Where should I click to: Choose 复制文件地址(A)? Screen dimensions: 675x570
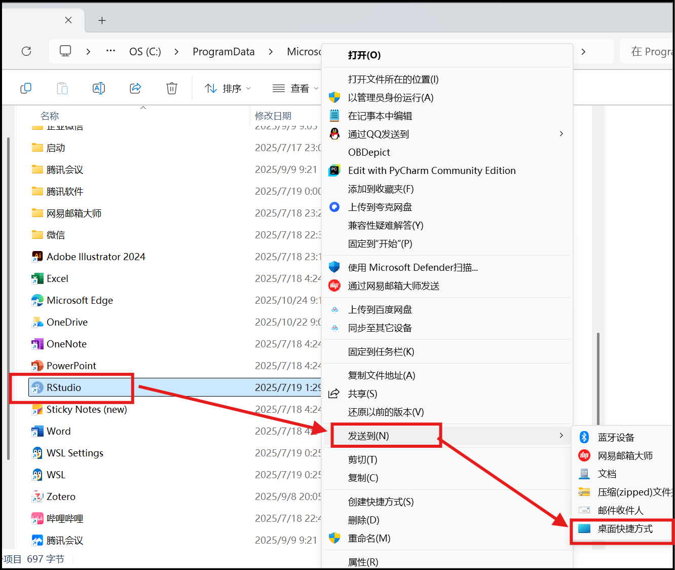tap(447, 375)
